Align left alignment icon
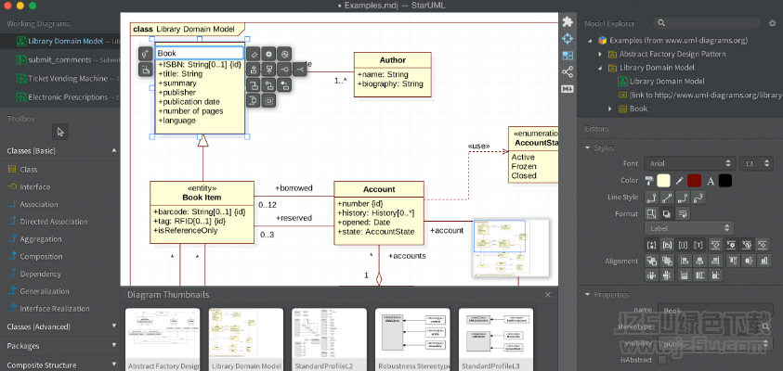The height and width of the screenshot is (371, 783). [685, 261]
